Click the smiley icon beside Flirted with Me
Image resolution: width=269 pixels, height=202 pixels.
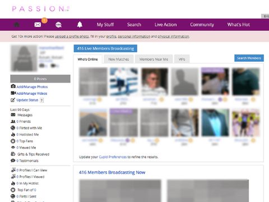pos(13,128)
